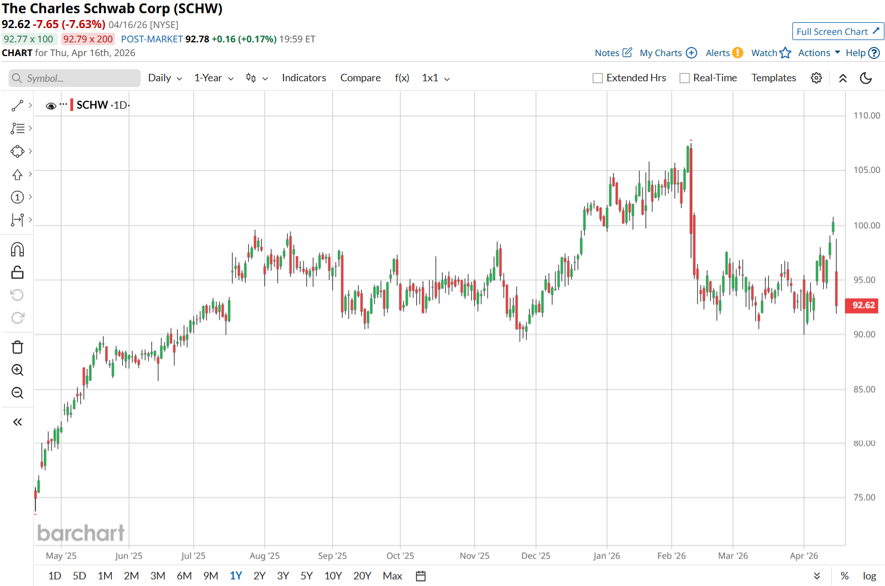Enable the Extended Hrs checkbox
885x586 pixels.
pos(598,78)
